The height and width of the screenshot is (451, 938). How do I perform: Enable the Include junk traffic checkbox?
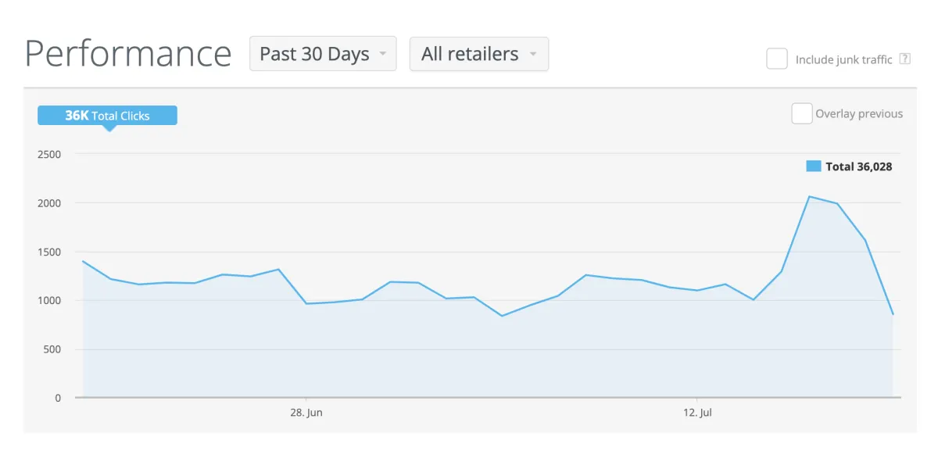click(777, 59)
